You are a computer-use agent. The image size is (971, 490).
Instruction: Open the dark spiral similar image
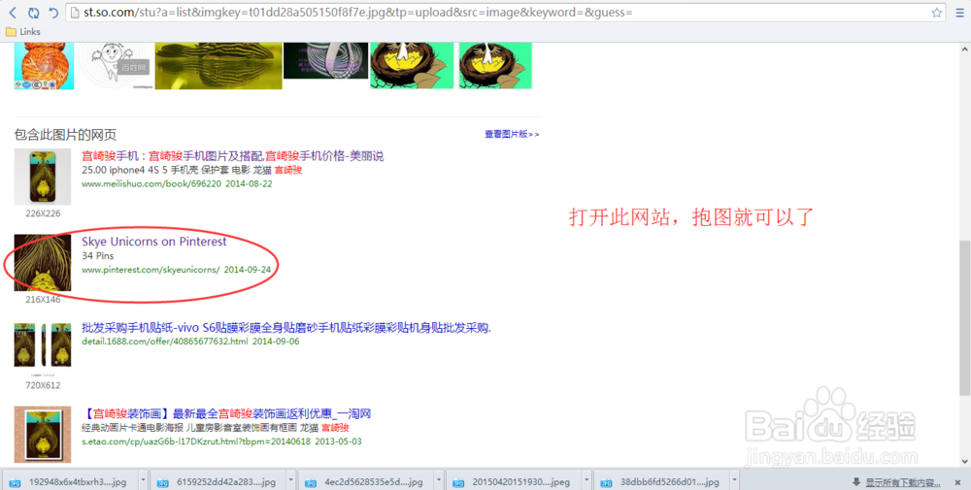pyautogui.click(x=325, y=60)
